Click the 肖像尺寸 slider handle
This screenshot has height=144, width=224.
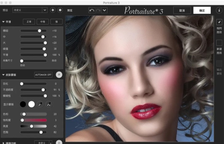point(22,61)
